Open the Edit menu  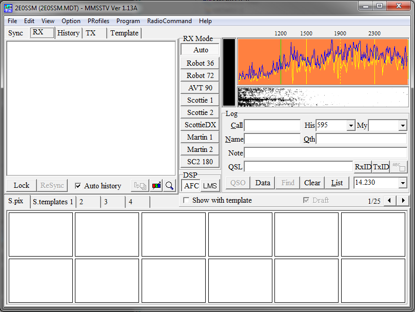pos(29,21)
